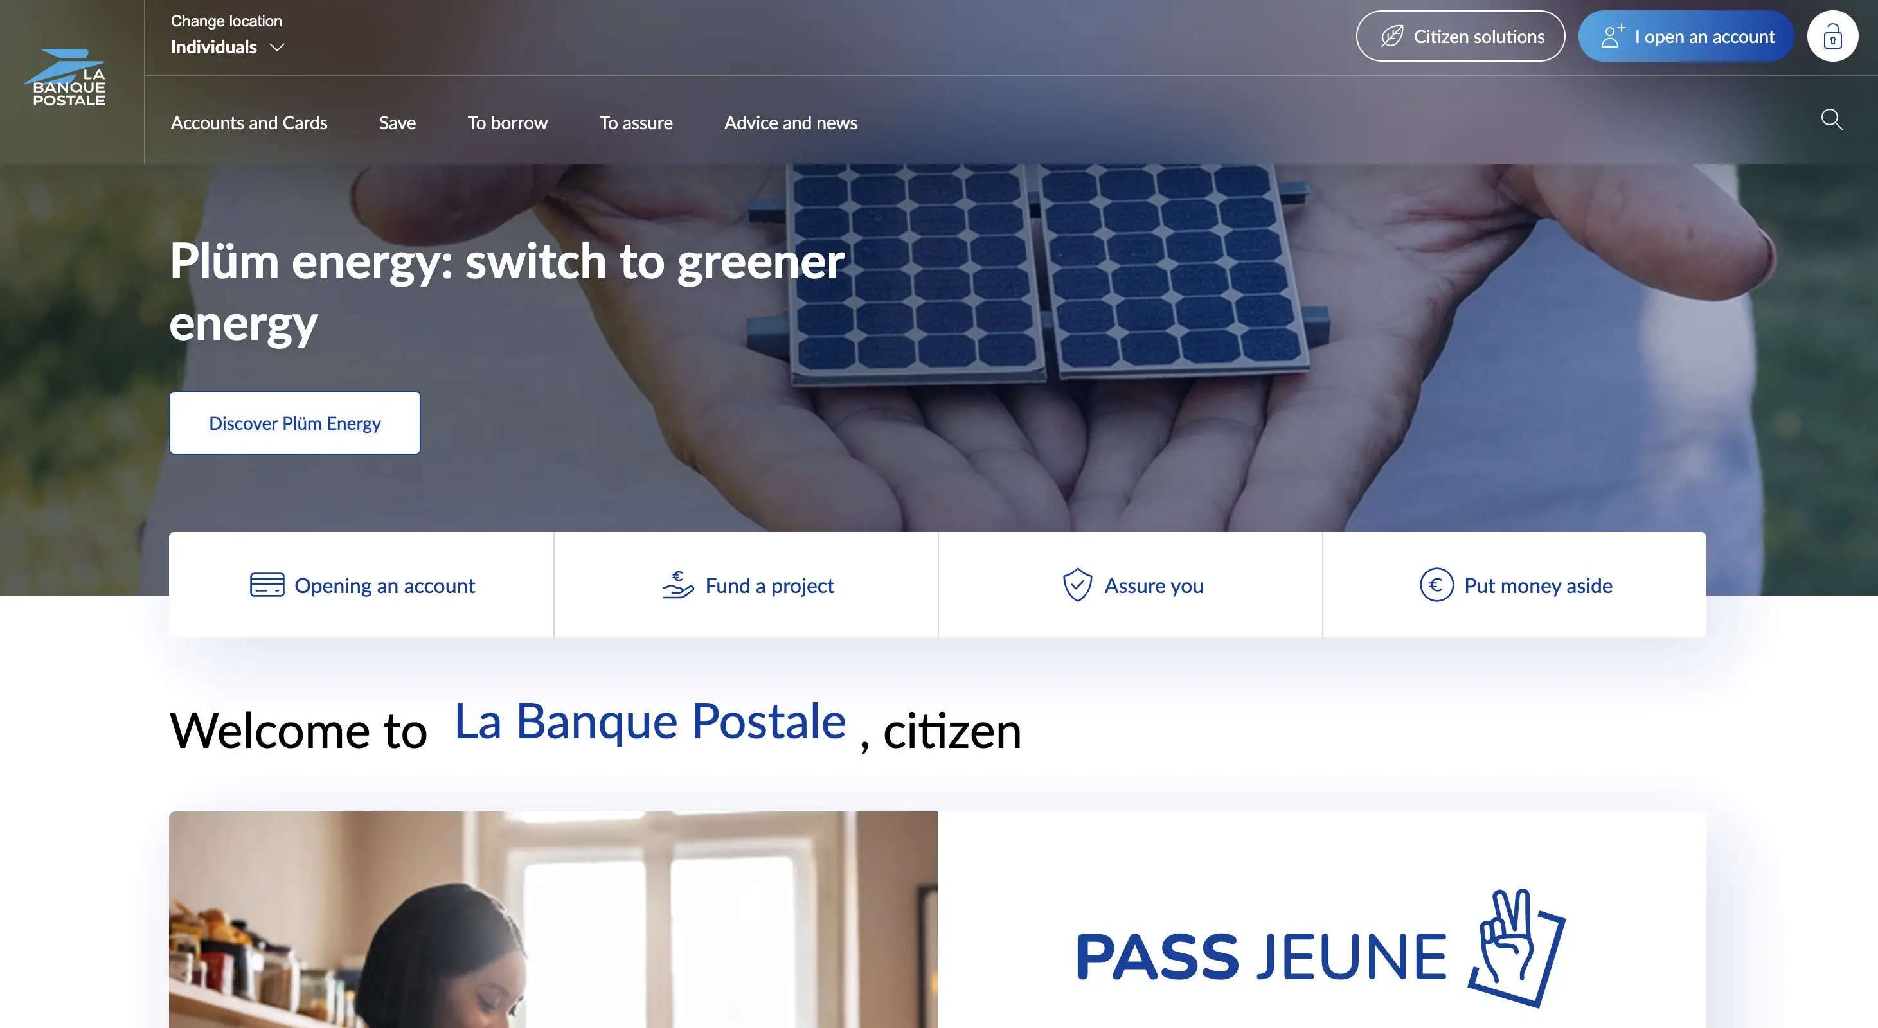The image size is (1878, 1028).
Task: Click the woman photo in the Pass Jeune card
Action: [x=553, y=920]
